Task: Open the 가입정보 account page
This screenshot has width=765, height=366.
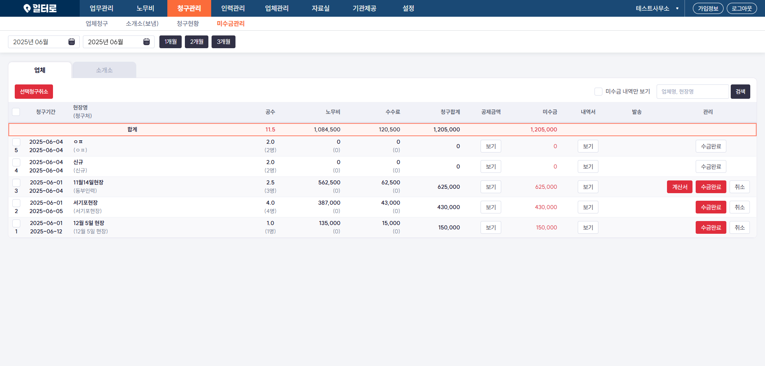Action: (708, 8)
